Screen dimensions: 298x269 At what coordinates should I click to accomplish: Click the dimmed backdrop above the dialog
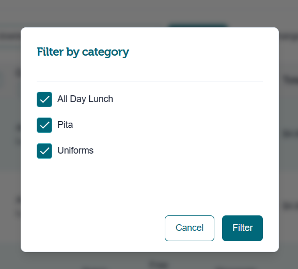coord(149,11)
